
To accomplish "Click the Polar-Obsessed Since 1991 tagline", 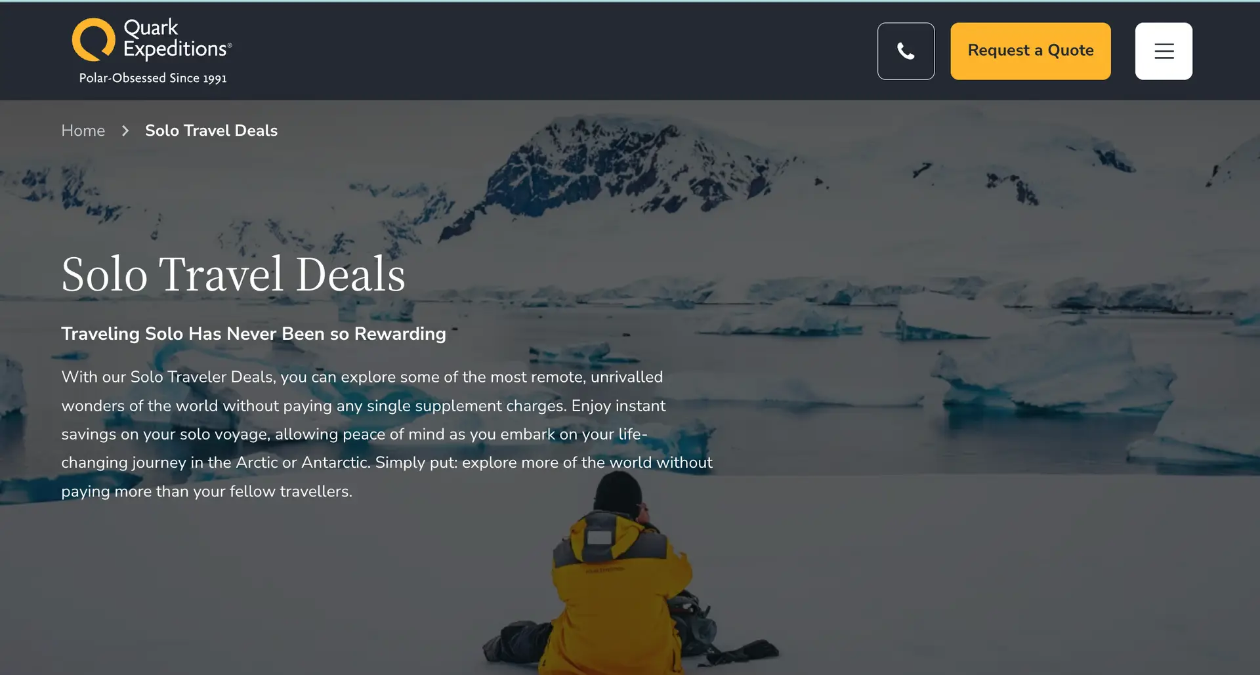I will (x=153, y=77).
